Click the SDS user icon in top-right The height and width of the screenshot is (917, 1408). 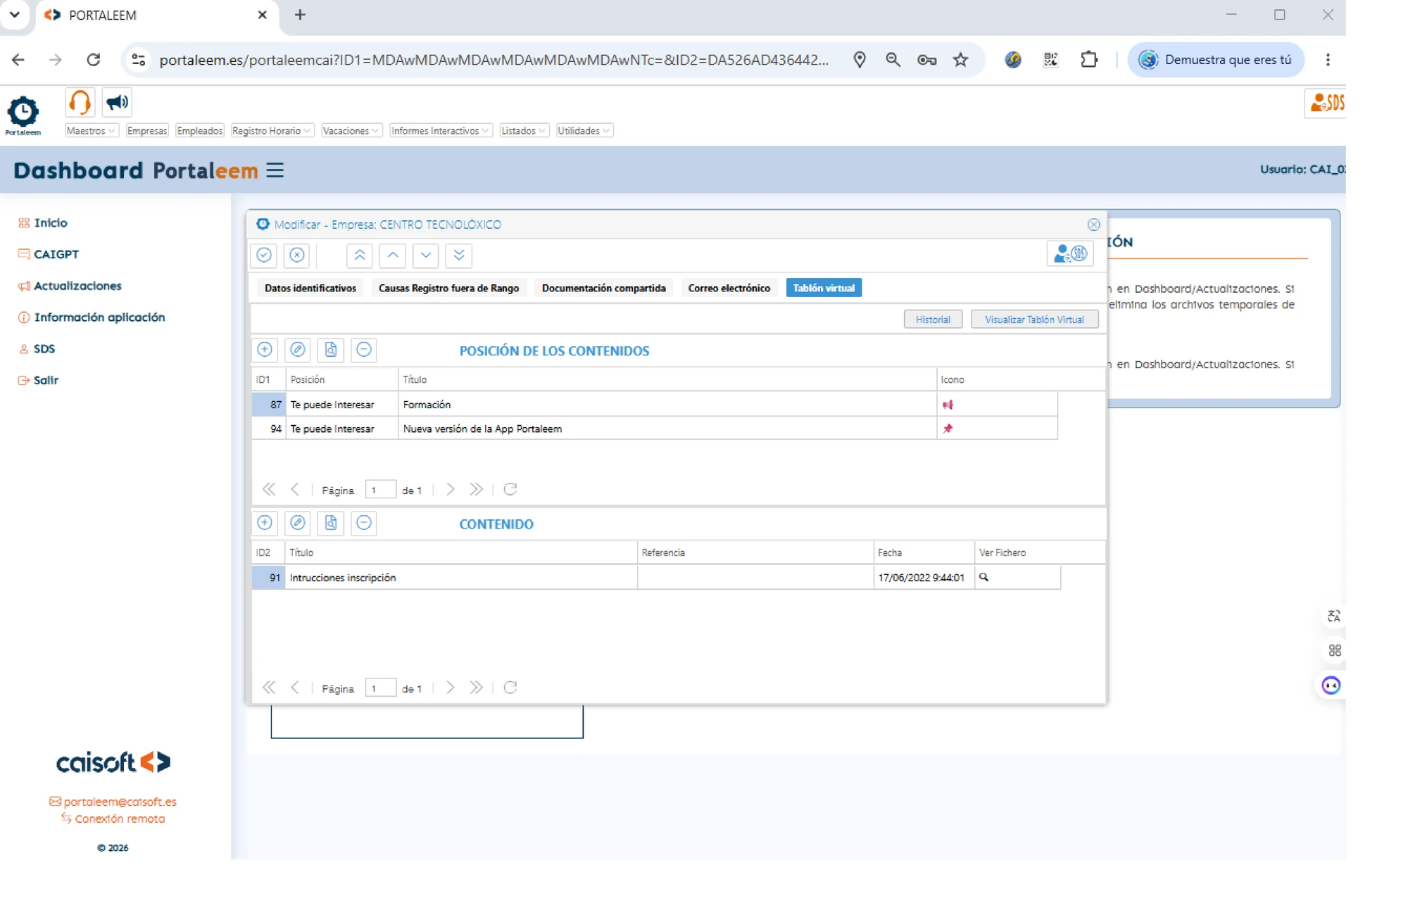point(1326,103)
